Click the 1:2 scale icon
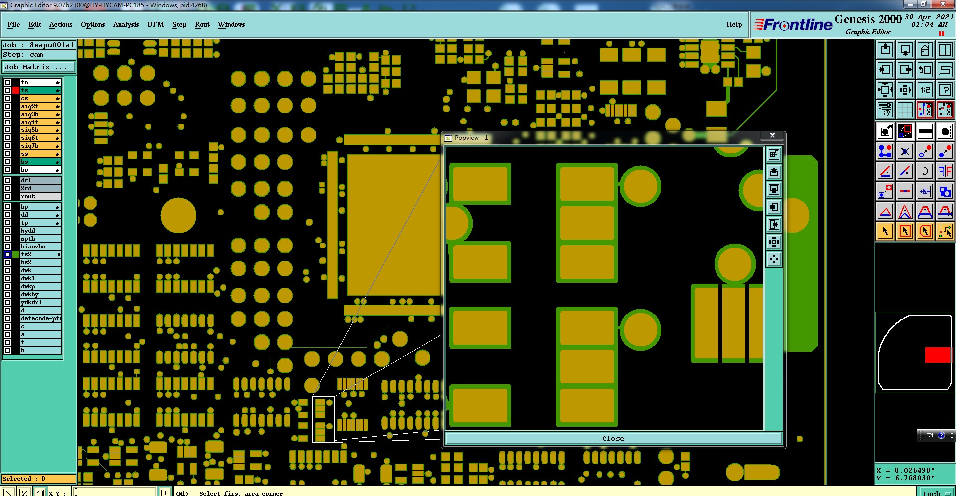Viewport: 956px width, 496px height. pos(925,90)
